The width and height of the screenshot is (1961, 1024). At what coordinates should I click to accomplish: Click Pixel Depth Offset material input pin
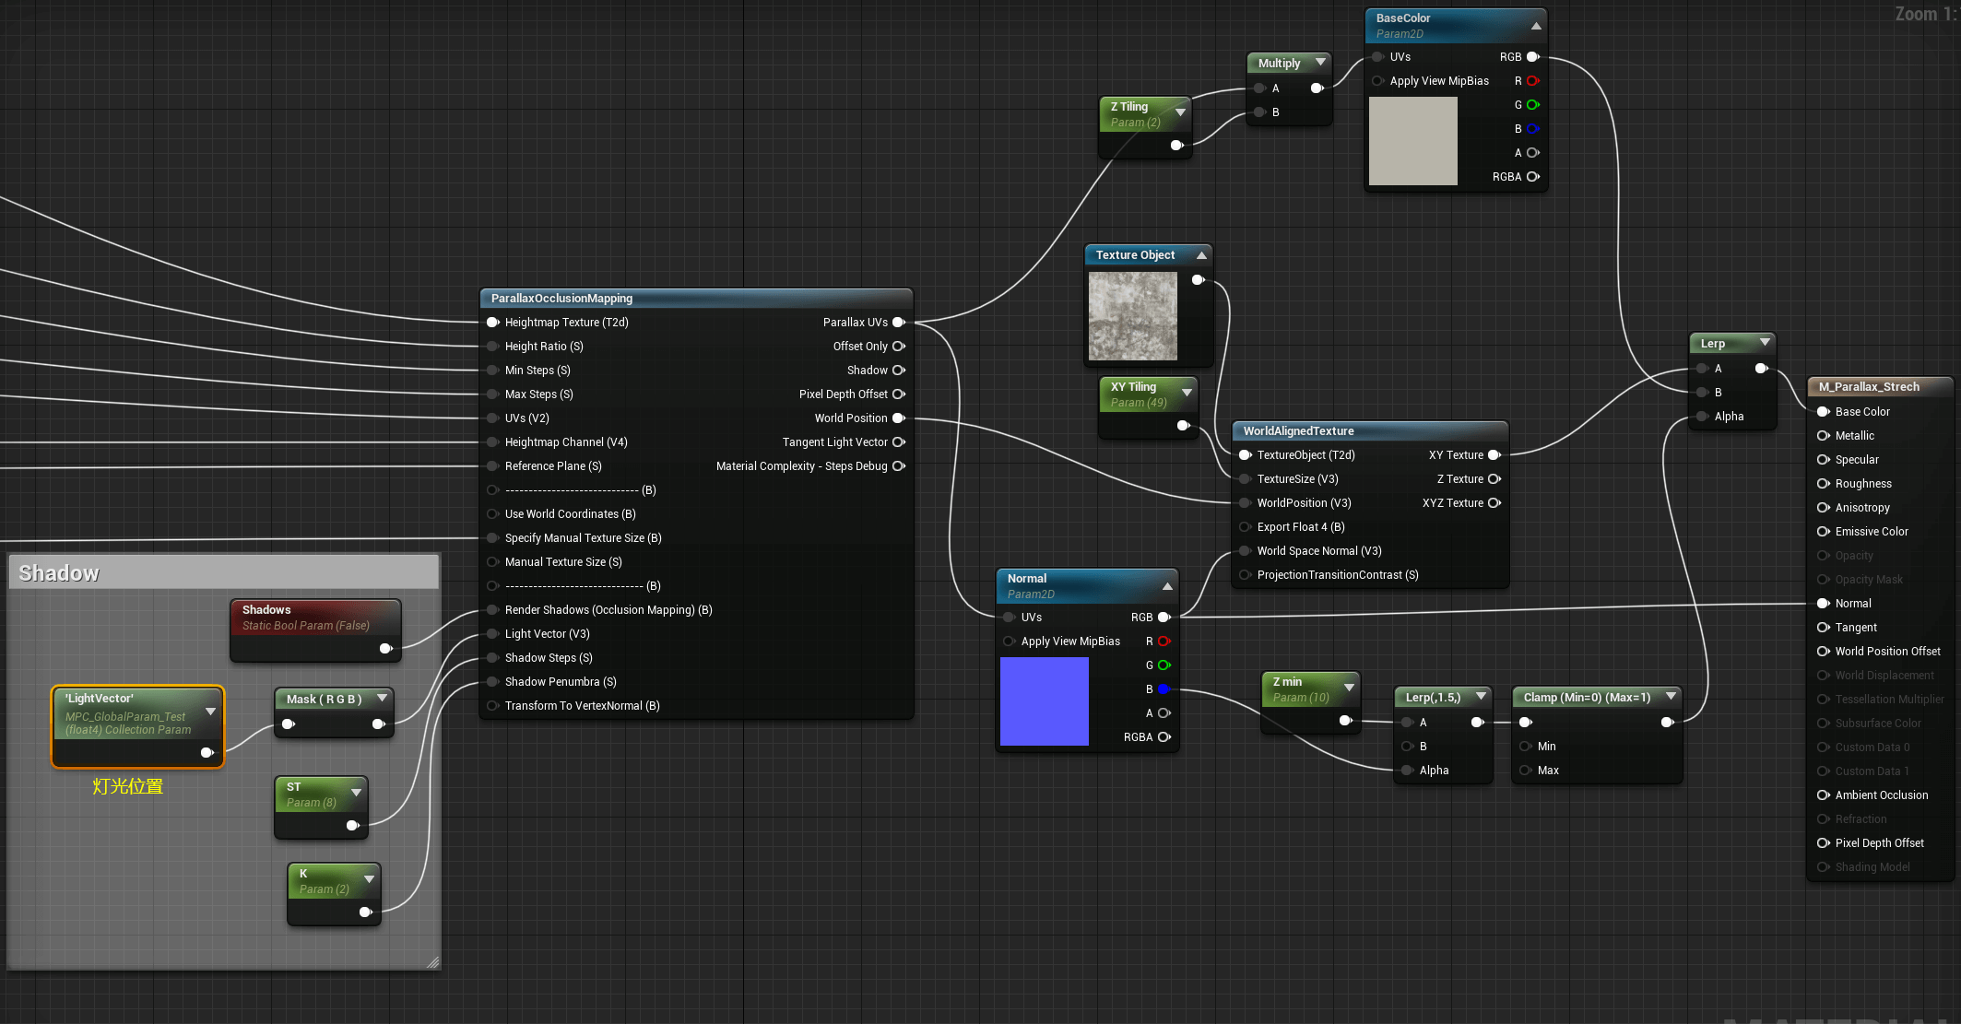tap(1823, 843)
